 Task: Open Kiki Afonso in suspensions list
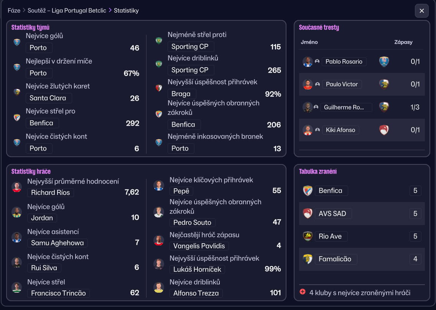[x=341, y=130]
